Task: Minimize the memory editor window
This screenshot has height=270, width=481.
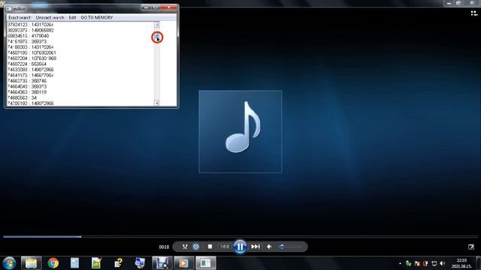Action: click(x=147, y=7)
